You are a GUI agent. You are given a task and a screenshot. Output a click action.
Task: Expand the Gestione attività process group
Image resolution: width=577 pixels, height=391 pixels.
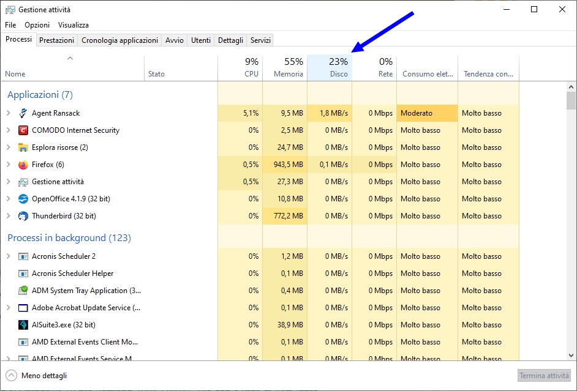point(9,182)
